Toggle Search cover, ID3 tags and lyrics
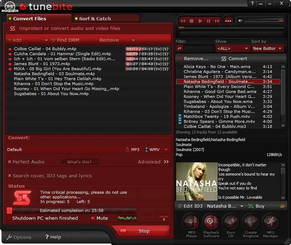Viewport: 291px width, 245px height. (50, 176)
